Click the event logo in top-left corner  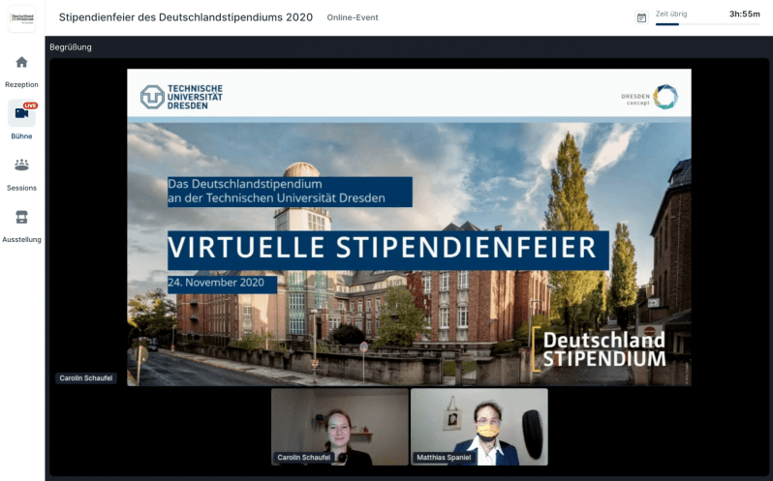[x=21, y=17]
